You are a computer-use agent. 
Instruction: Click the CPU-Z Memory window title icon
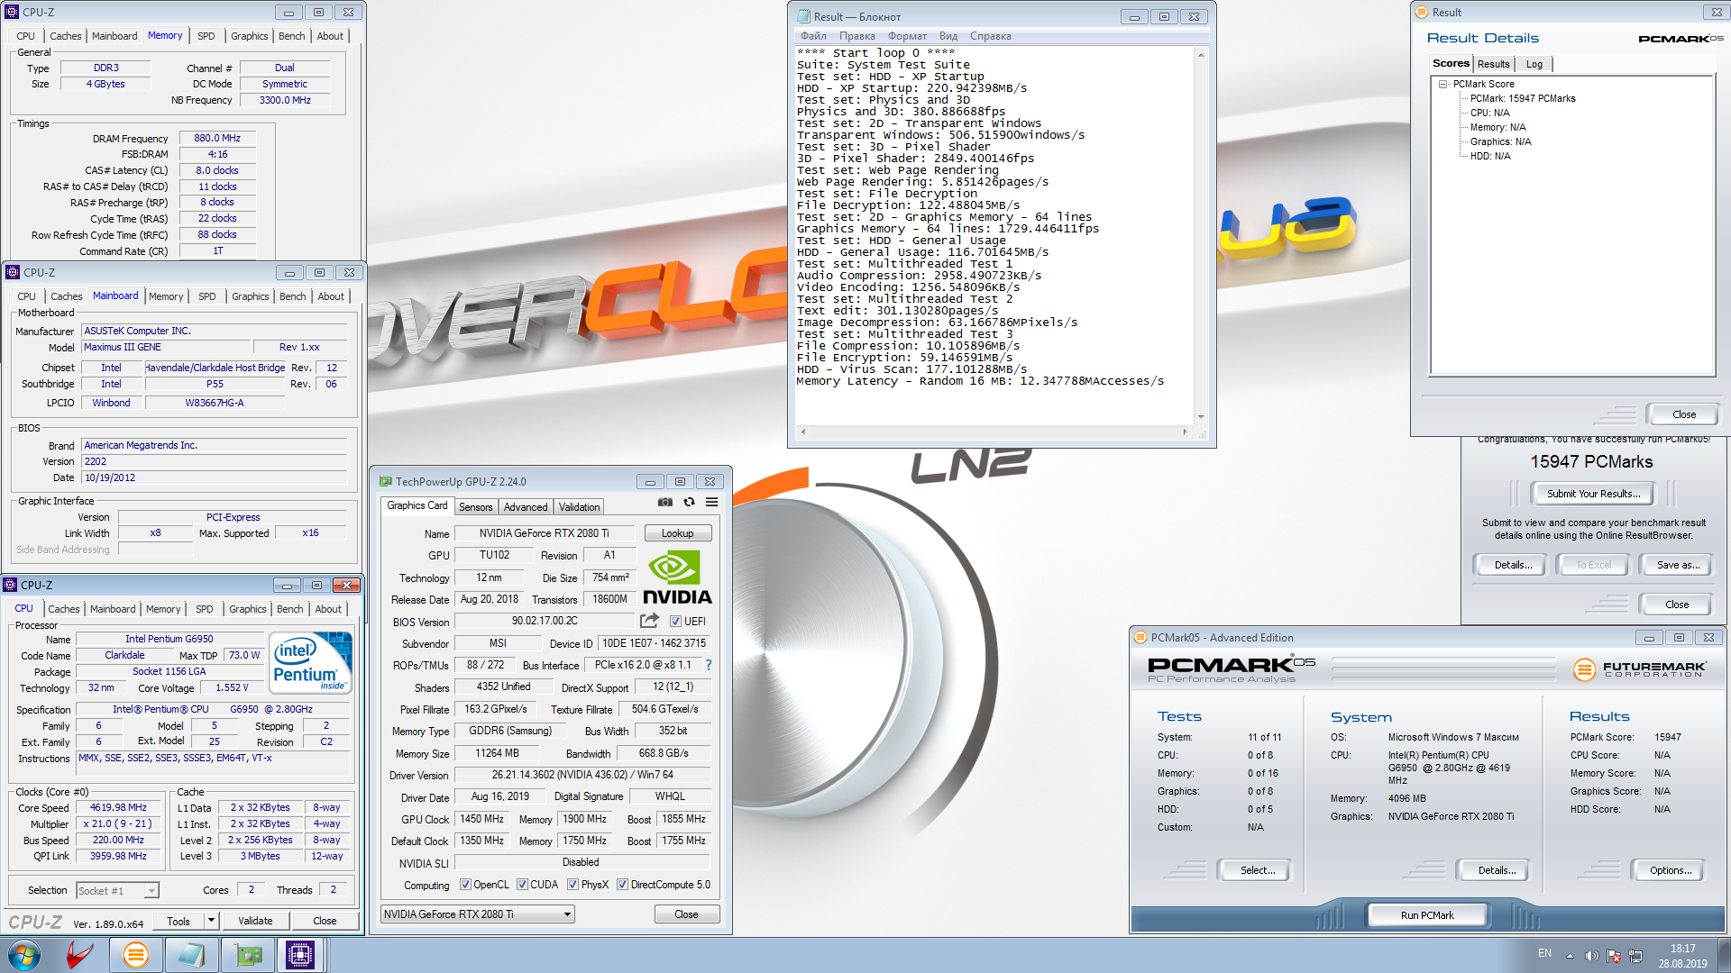pos(12,12)
